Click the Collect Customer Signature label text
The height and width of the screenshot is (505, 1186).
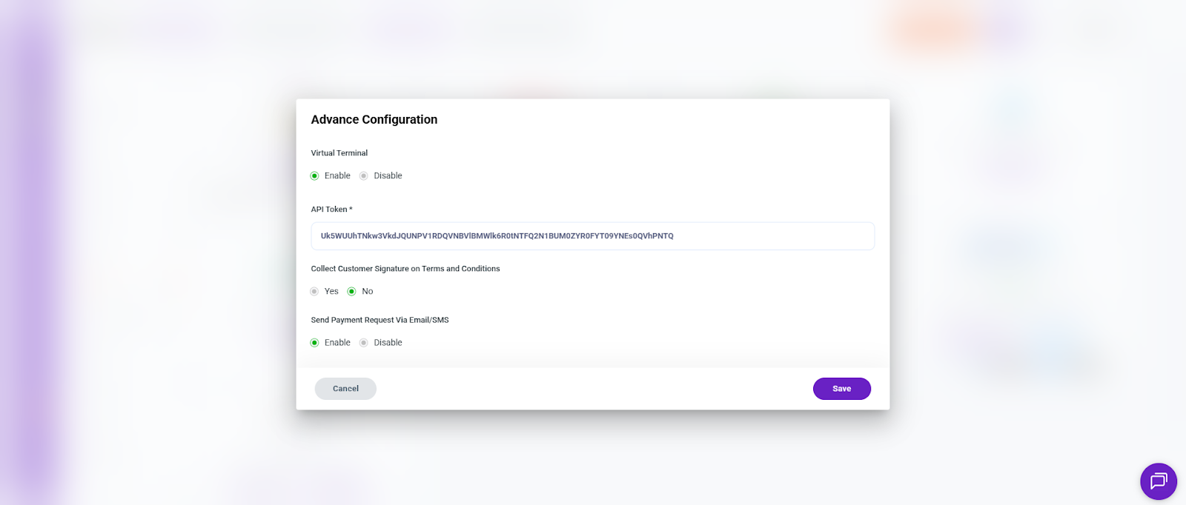pyautogui.click(x=405, y=269)
